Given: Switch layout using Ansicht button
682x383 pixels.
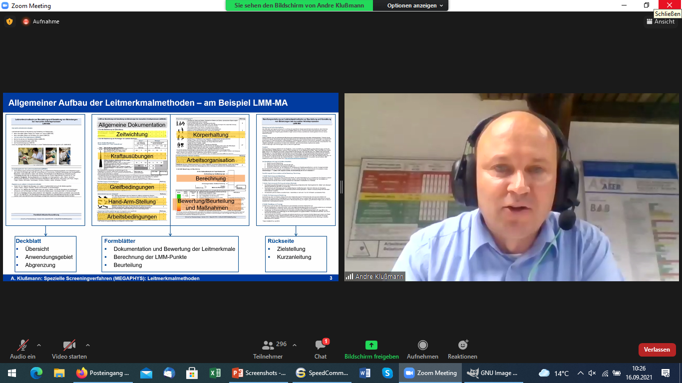Looking at the screenshot, I should (660, 21).
